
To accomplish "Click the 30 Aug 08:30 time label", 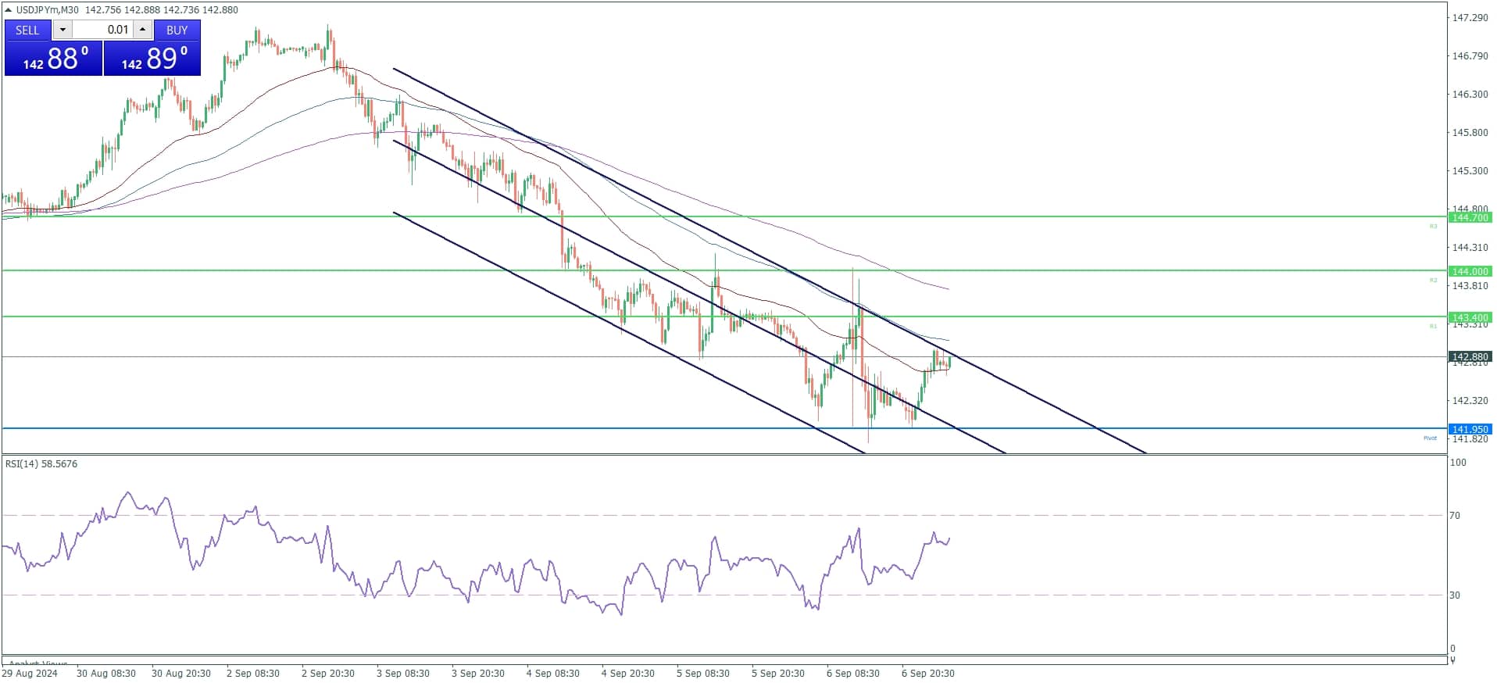I will point(106,673).
